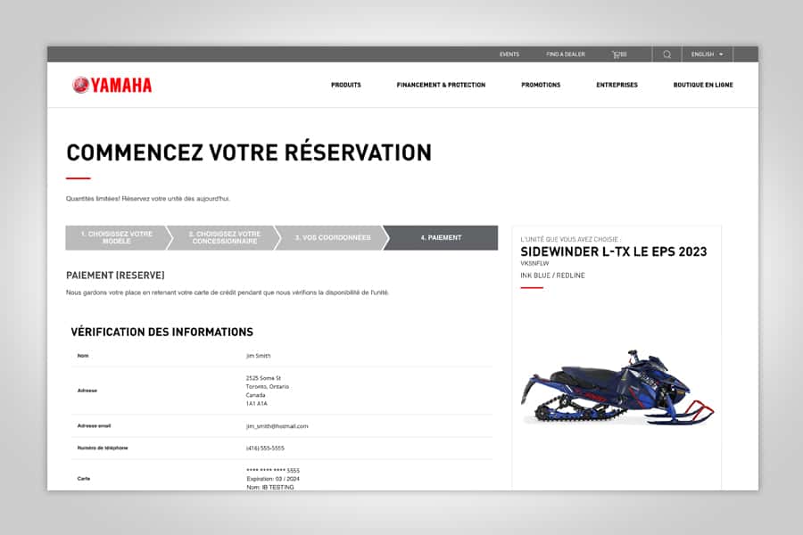Open the Entreprises menu
This screenshot has height=535, width=803.
[617, 85]
